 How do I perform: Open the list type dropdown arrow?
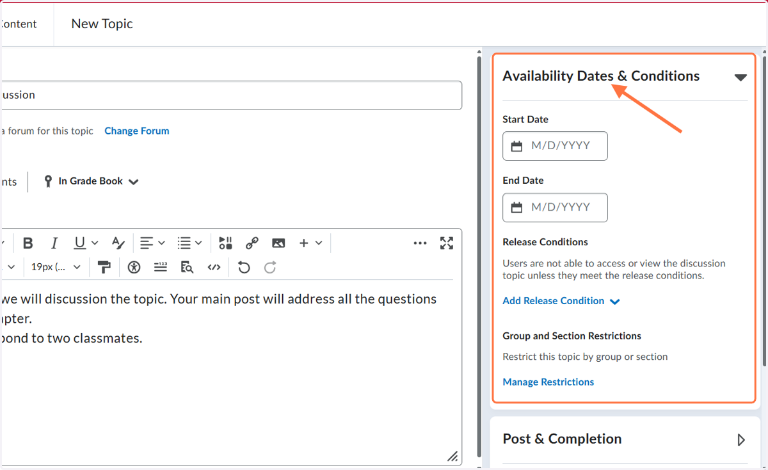coord(198,243)
